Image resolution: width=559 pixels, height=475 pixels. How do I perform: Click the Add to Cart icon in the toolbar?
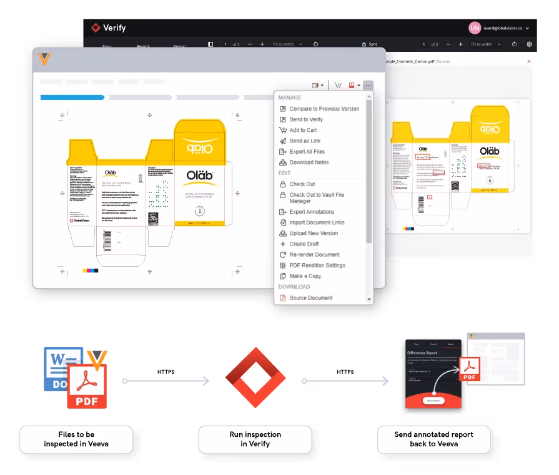coord(337,85)
